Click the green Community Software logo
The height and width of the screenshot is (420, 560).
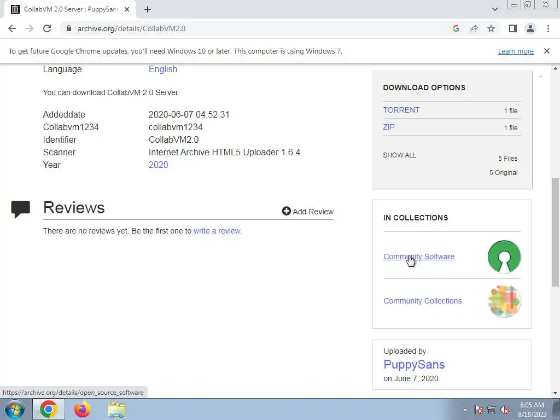coord(504,256)
